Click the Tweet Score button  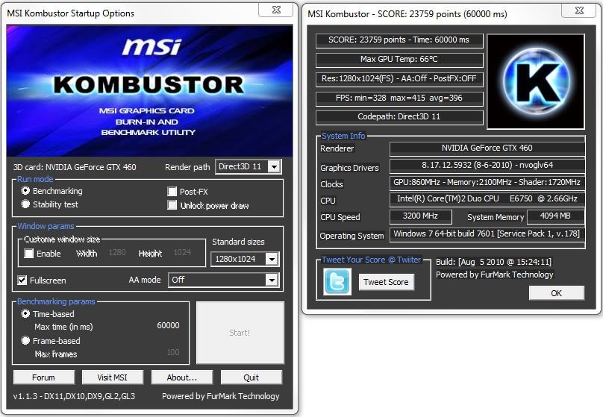pyautogui.click(x=386, y=282)
